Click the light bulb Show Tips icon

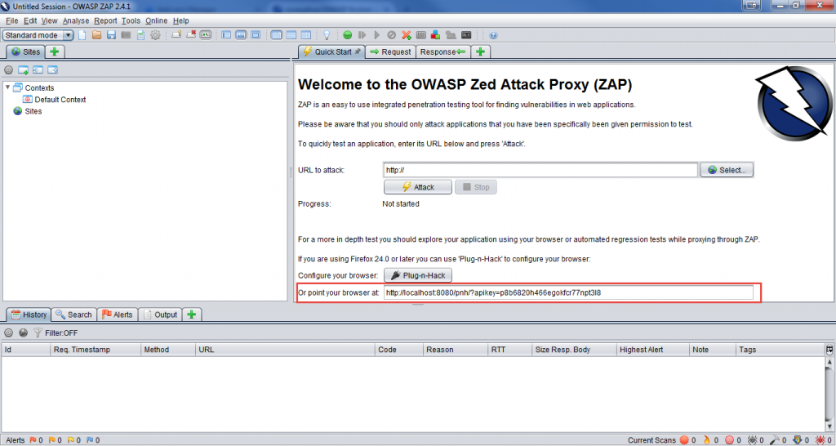[327, 35]
